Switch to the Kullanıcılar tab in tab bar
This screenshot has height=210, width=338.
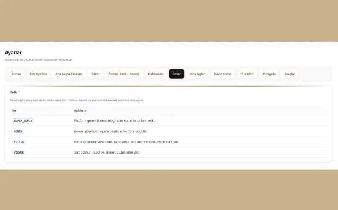coord(156,74)
